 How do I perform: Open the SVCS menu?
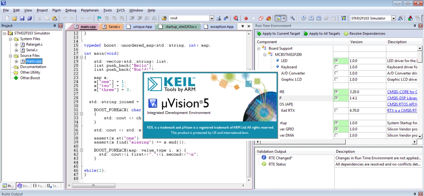(x=121, y=10)
